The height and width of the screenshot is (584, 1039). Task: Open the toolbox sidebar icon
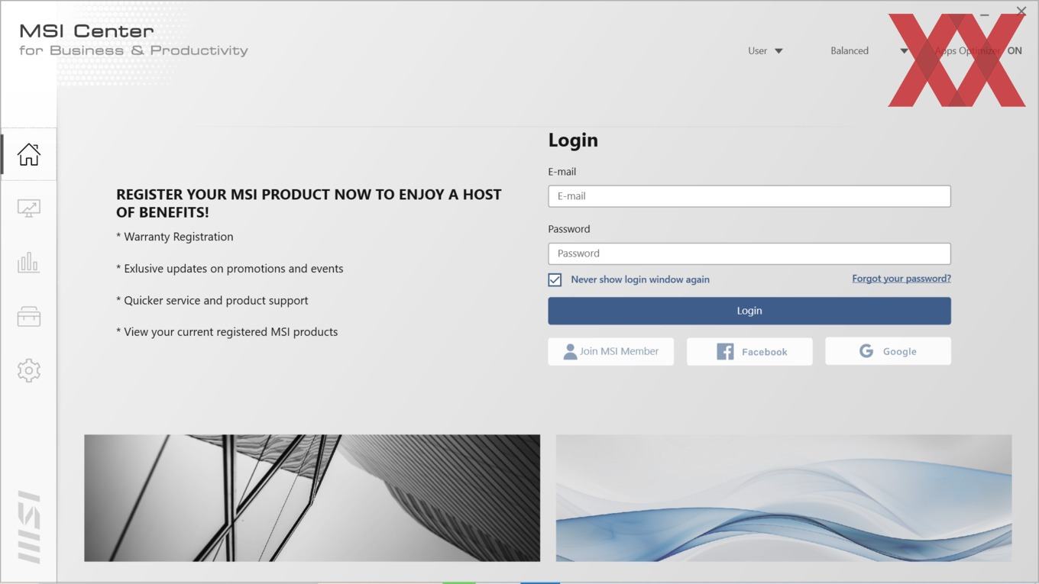pyautogui.click(x=29, y=317)
